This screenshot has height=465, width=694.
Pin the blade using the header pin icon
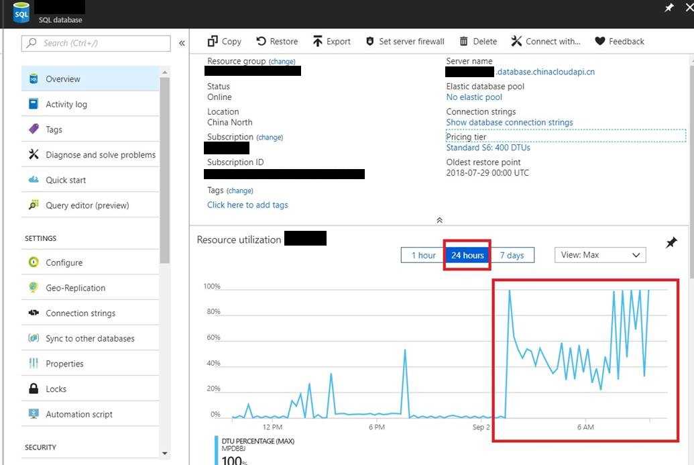click(669, 7)
